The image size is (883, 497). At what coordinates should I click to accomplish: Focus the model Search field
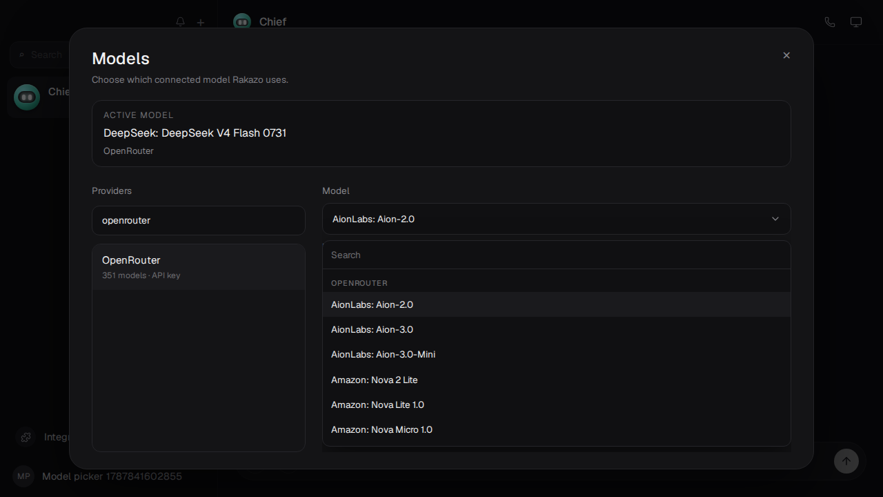[557, 255]
